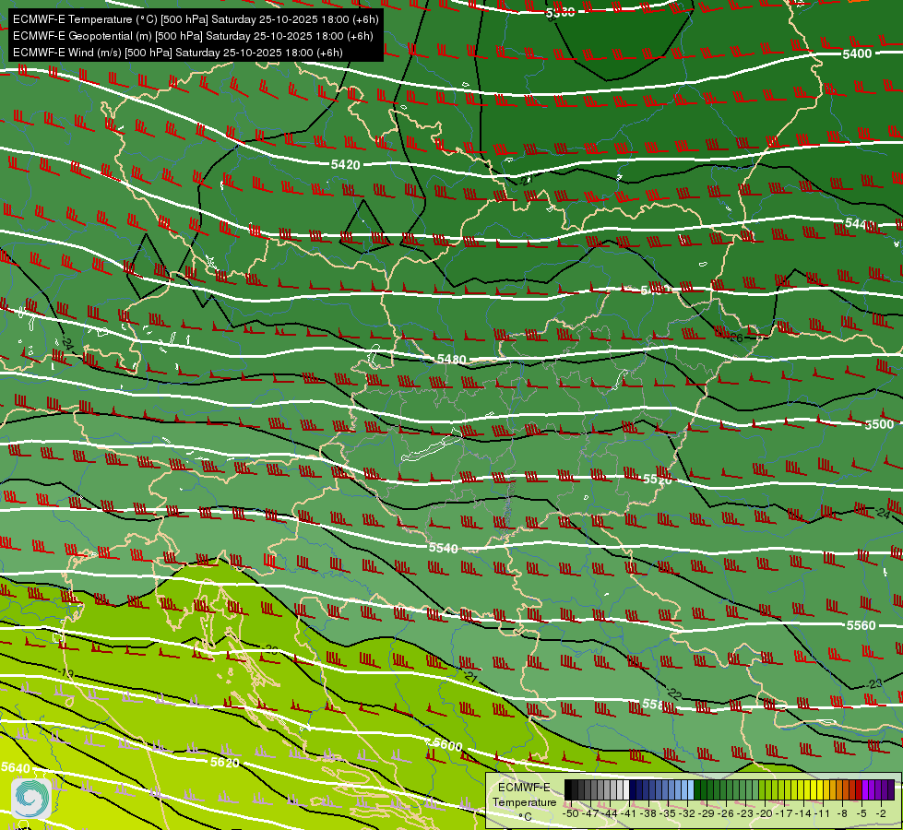Click the -44 tick label on color scale
This screenshot has height=830, width=903.
tap(610, 813)
